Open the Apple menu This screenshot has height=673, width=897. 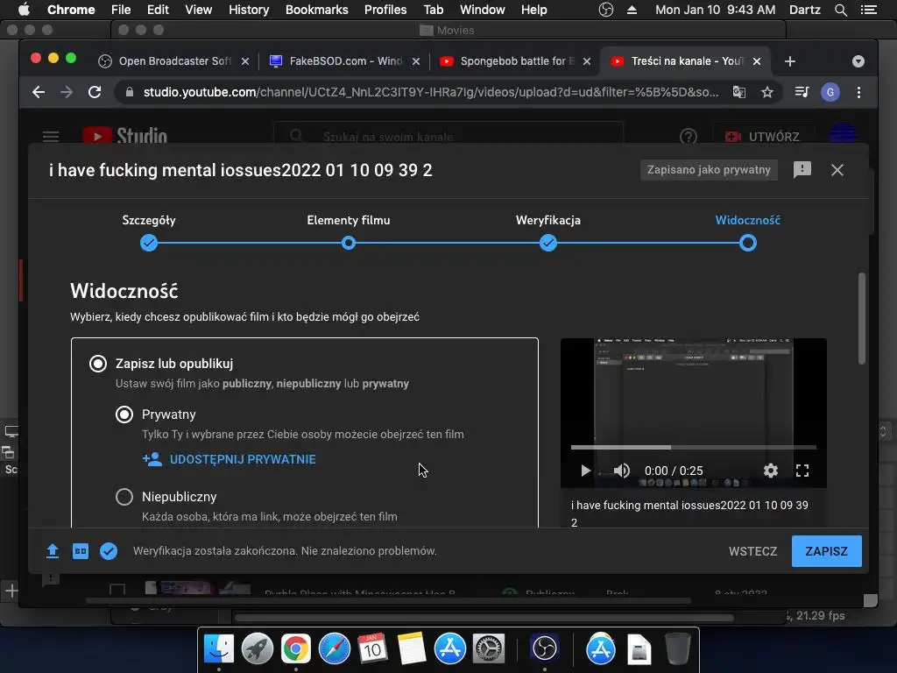coord(24,10)
